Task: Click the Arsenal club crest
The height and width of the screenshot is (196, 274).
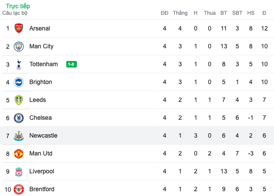Action: [x=19, y=28]
